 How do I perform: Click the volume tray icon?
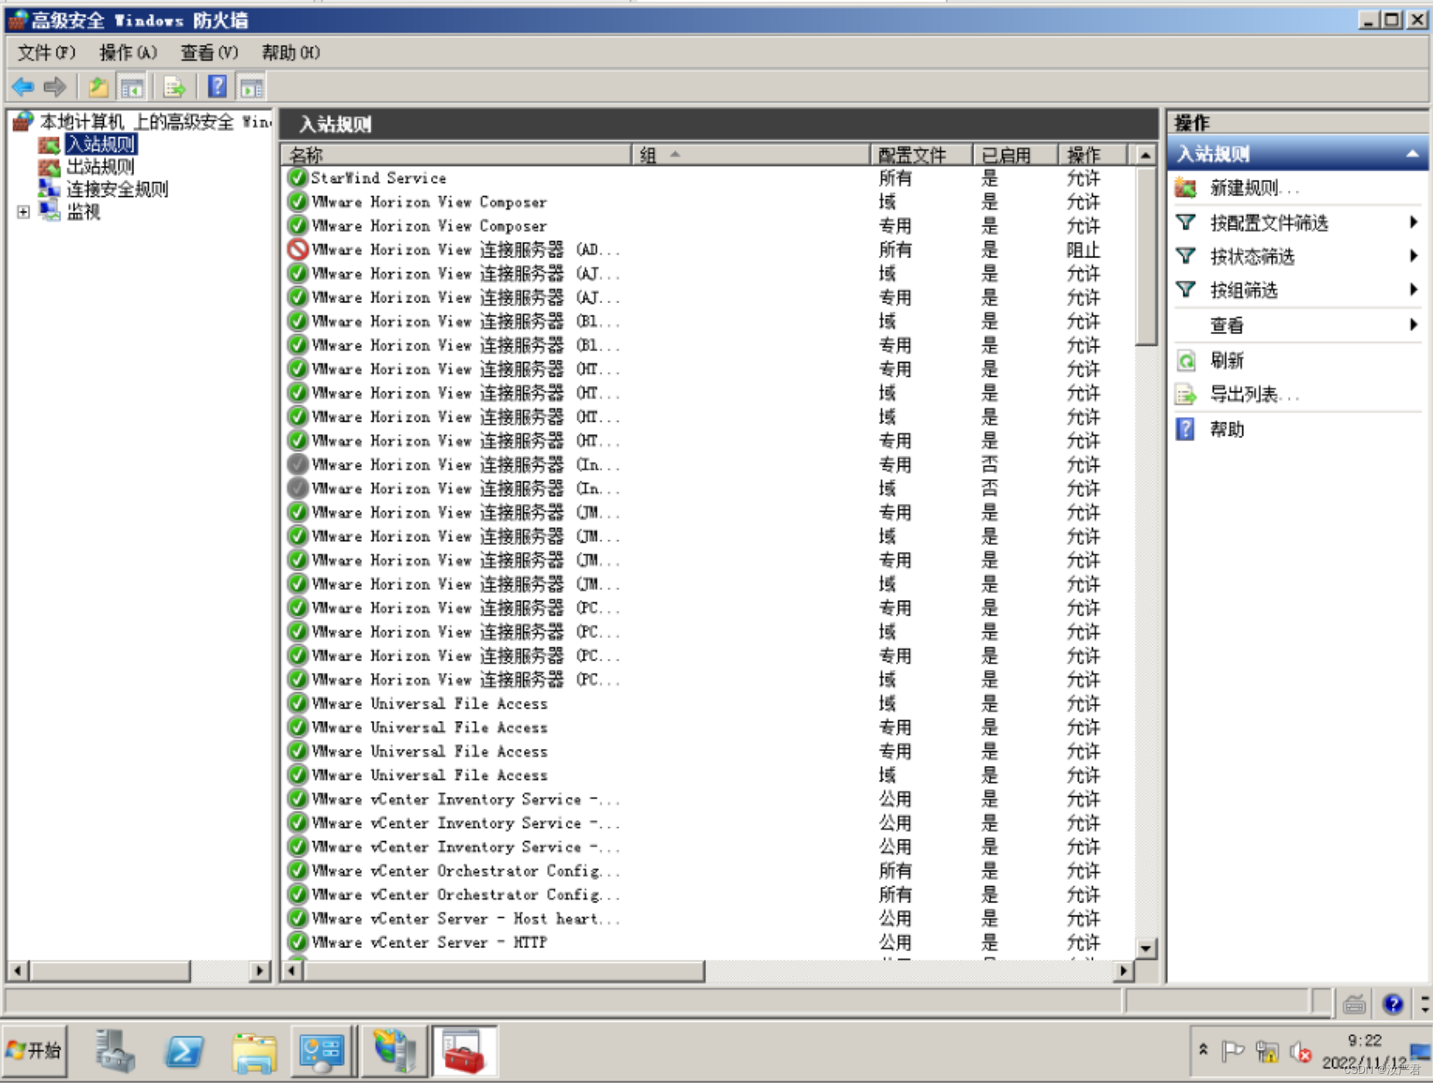tap(1300, 1052)
